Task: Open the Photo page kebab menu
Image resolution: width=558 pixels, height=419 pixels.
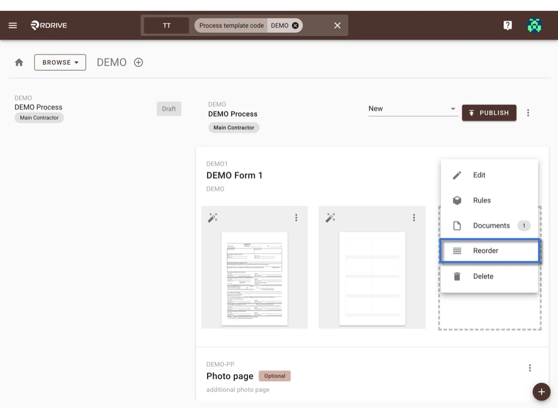Action: 530,368
